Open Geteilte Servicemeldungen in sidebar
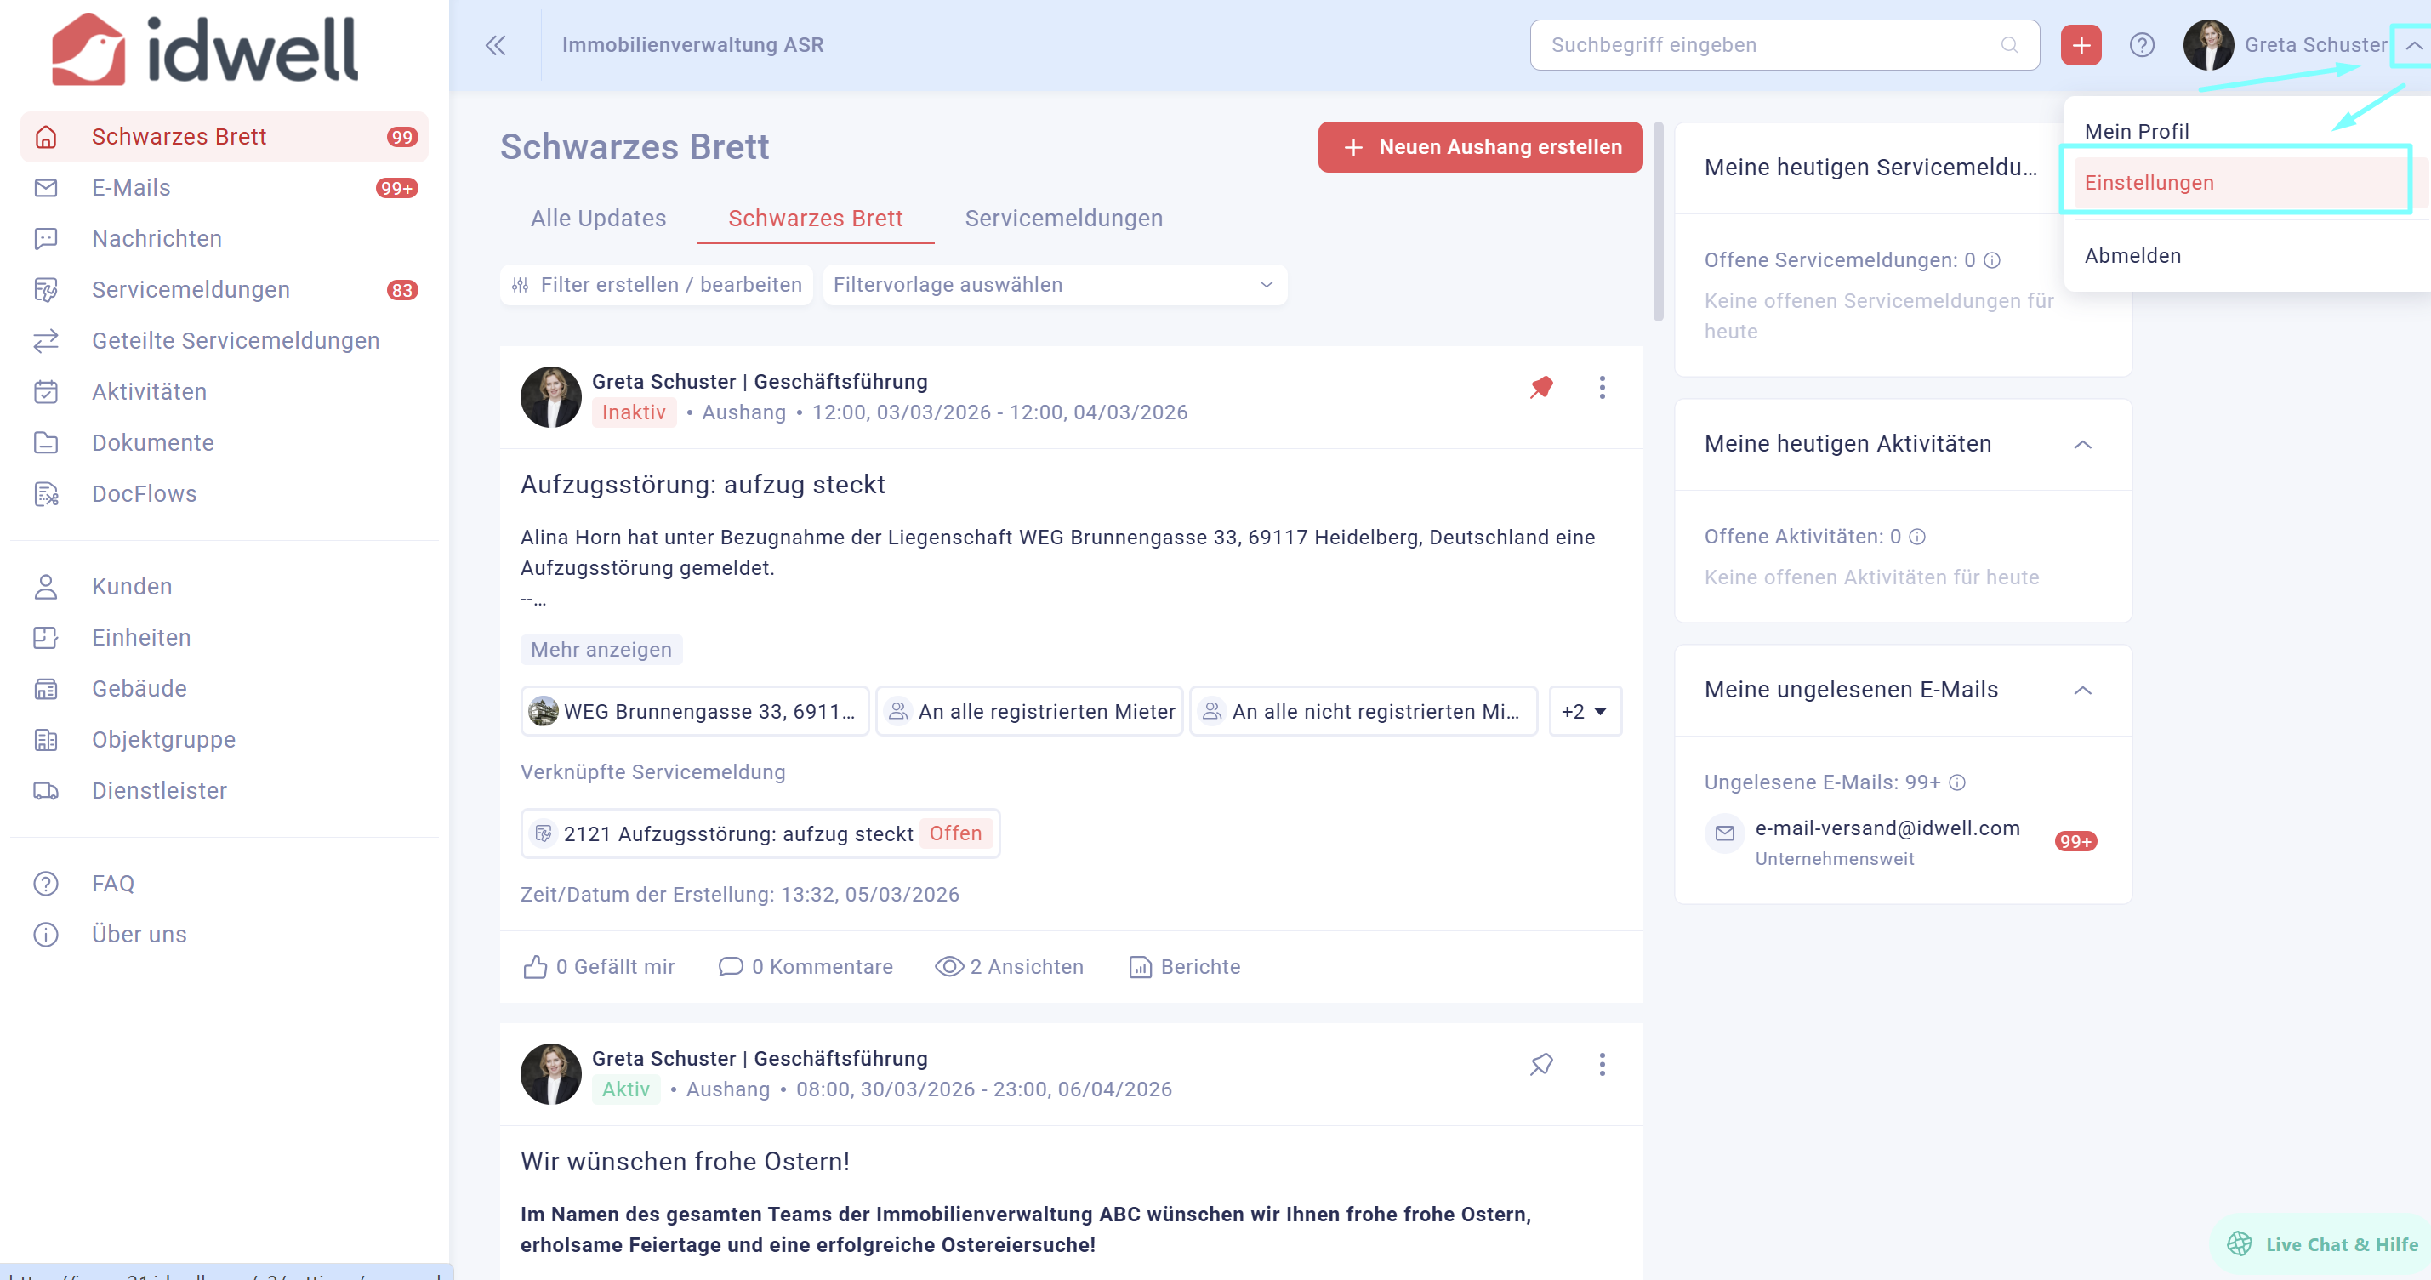 point(235,340)
